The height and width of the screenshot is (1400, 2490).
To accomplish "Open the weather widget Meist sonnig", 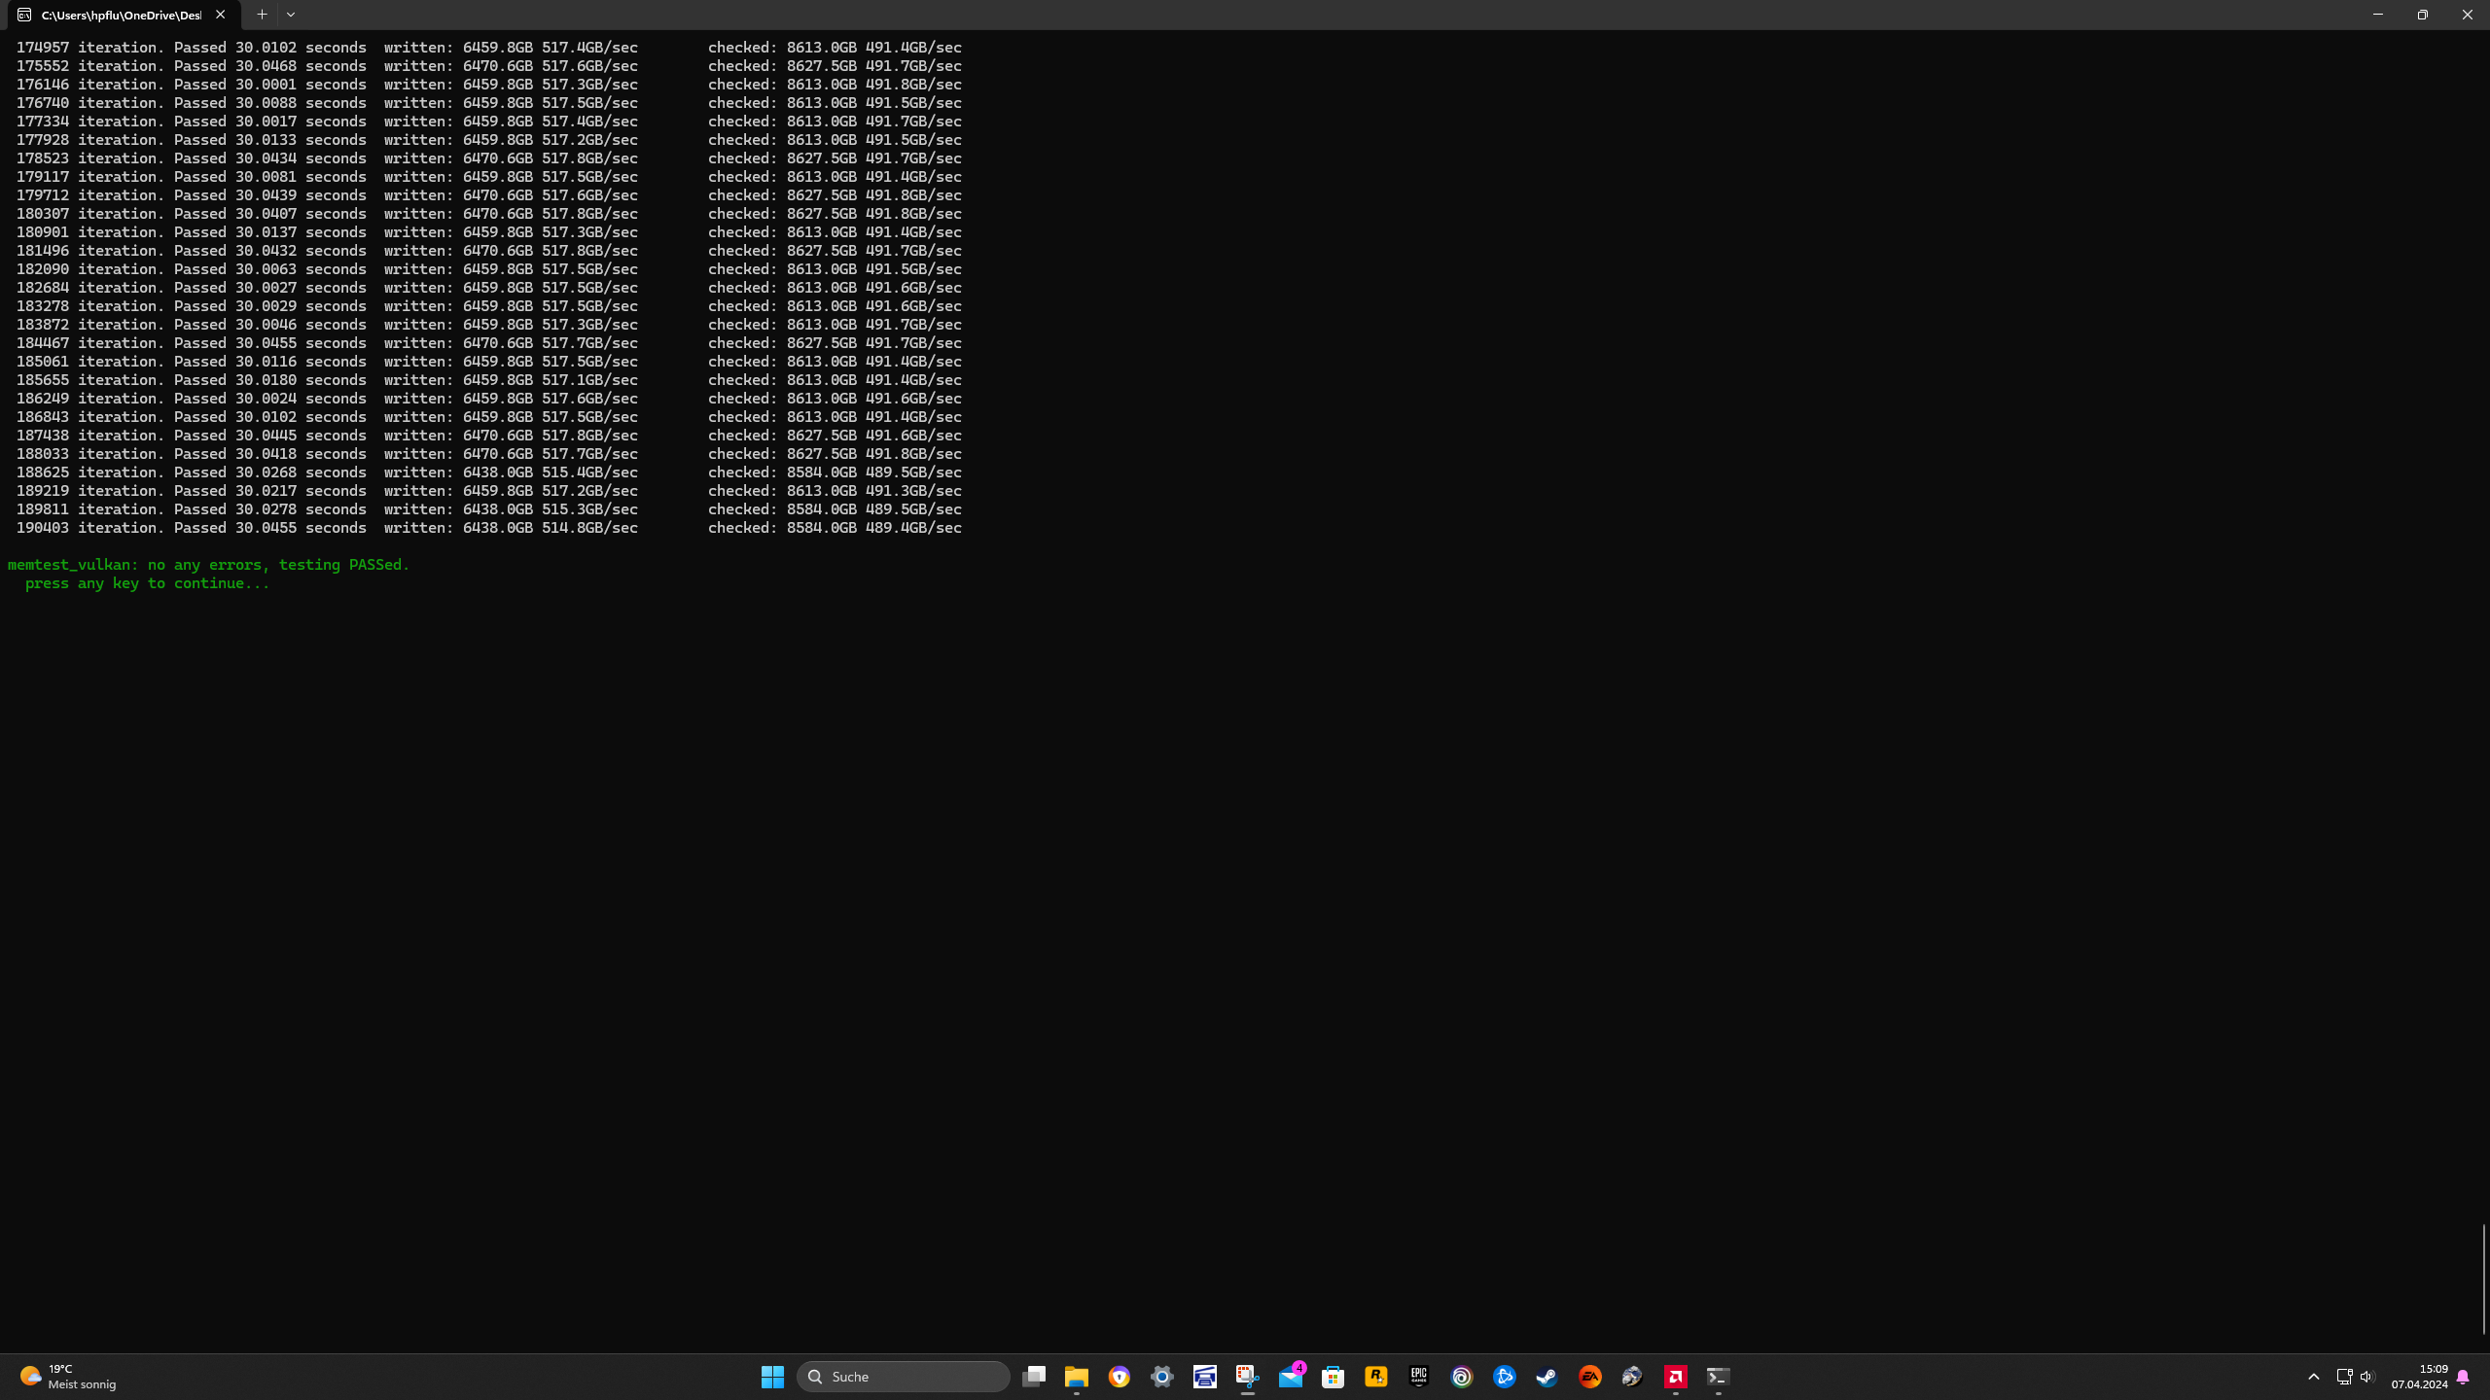I will pos(68,1377).
